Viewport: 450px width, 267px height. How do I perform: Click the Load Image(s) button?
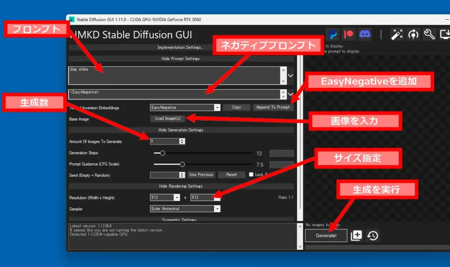click(168, 119)
